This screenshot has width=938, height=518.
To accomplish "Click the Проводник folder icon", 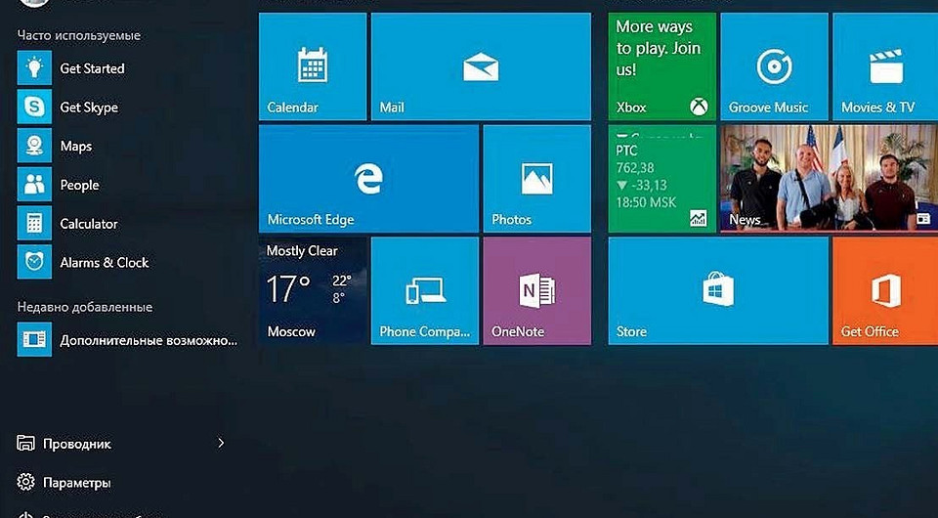I will click(x=25, y=443).
